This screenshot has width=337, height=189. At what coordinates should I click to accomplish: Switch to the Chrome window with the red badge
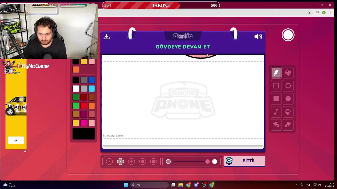point(189,185)
